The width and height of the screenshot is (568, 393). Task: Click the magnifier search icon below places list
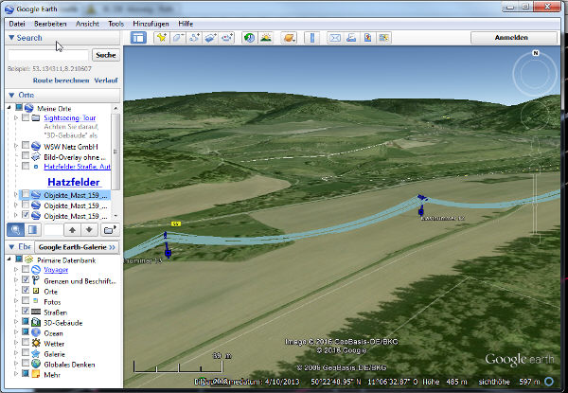click(x=15, y=229)
